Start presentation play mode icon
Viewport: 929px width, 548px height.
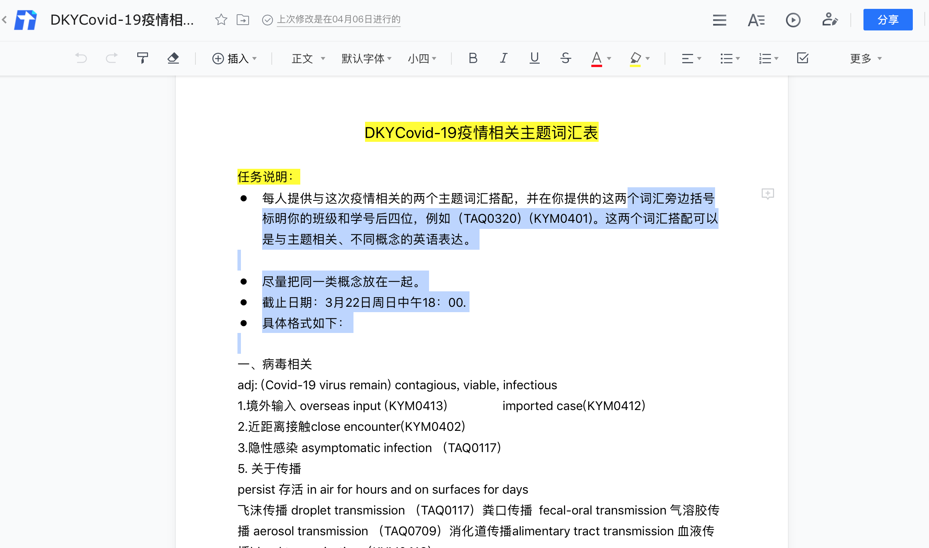coord(793,20)
